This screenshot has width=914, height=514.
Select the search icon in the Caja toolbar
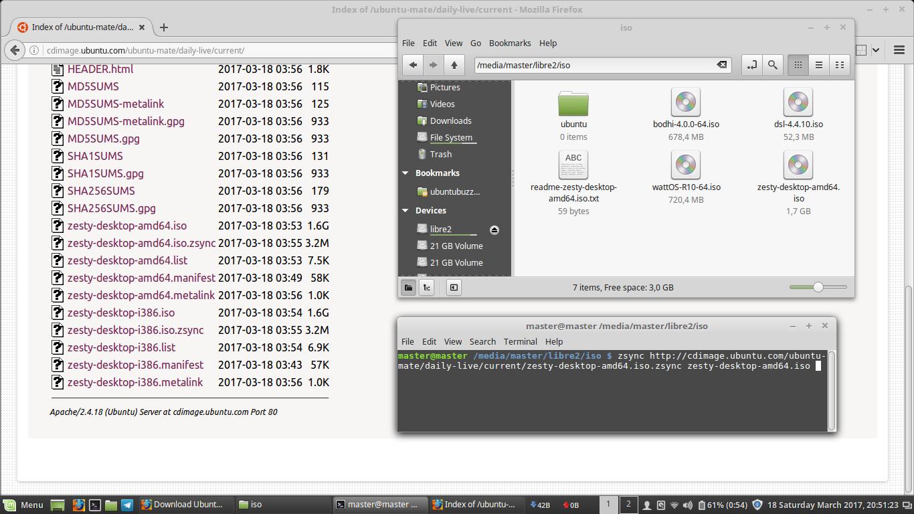tap(773, 65)
